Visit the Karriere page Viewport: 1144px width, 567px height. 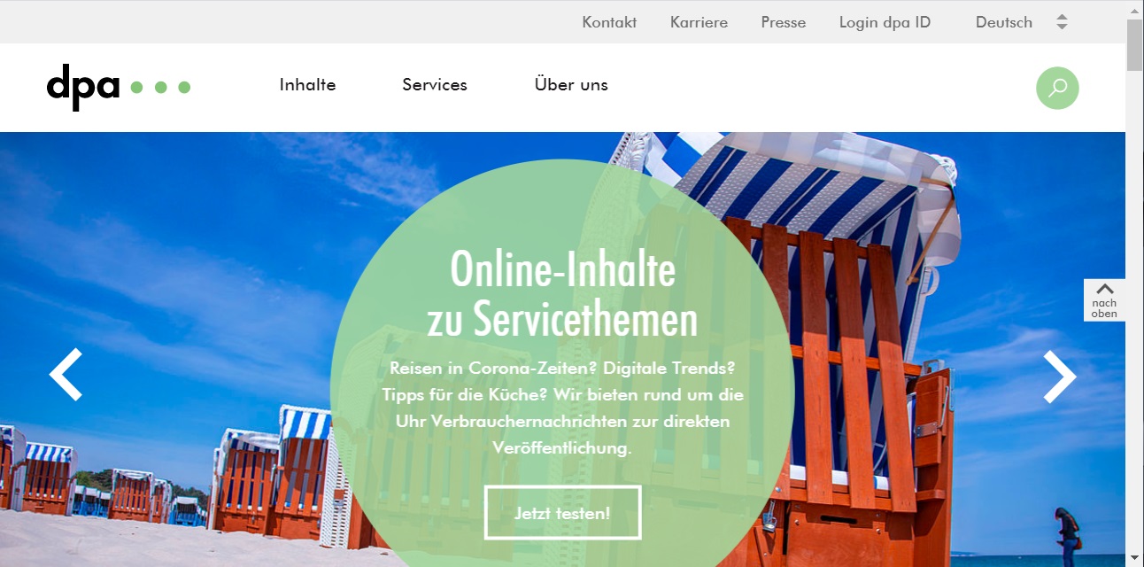699,22
